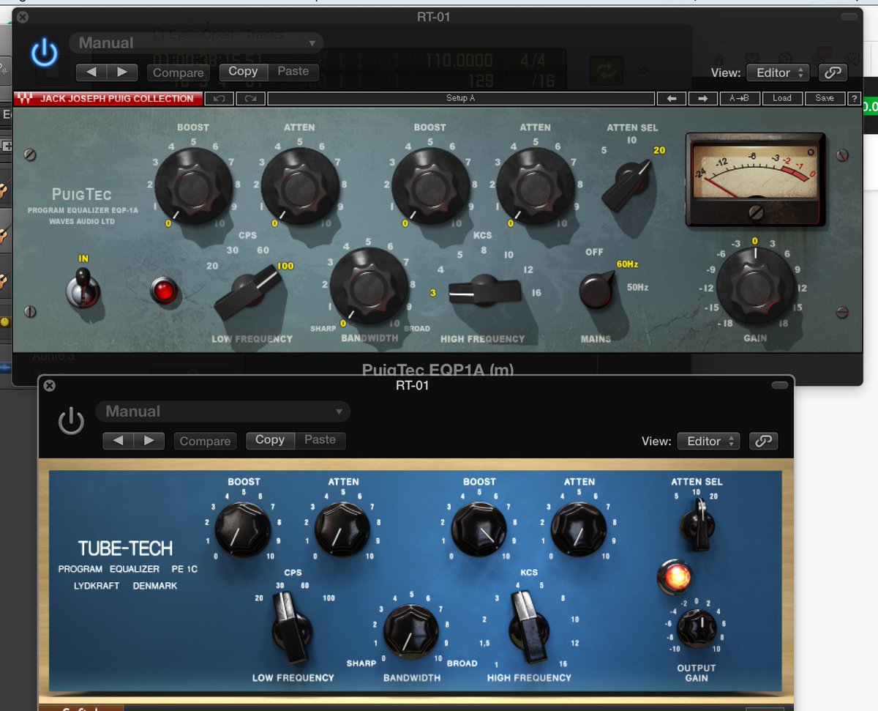The height and width of the screenshot is (711, 878).
Task: Click the PuigTec VU meter
Action: (756, 180)
